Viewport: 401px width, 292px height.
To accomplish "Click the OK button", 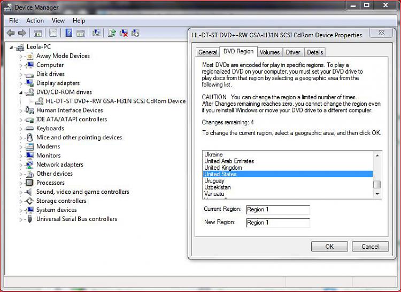I will point(329,247).
